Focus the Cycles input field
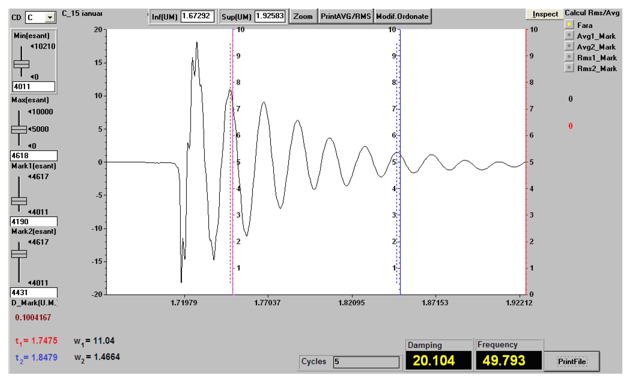The height and width of the screenshot is (382, 628). point(366,362)
